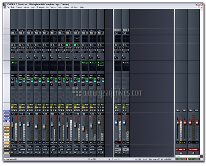Screen dimensions: 206x166
Task: Click the left M mute button on first ASIO main
Action: (x=178, y=110)
